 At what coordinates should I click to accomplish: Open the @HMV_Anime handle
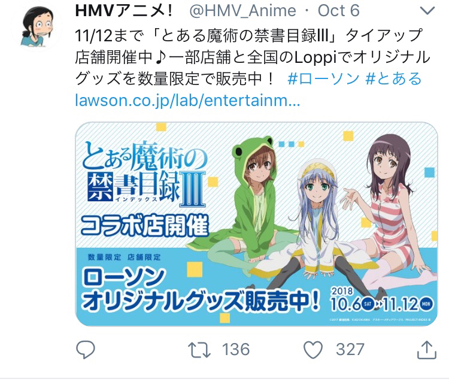[x=242, y=11]
